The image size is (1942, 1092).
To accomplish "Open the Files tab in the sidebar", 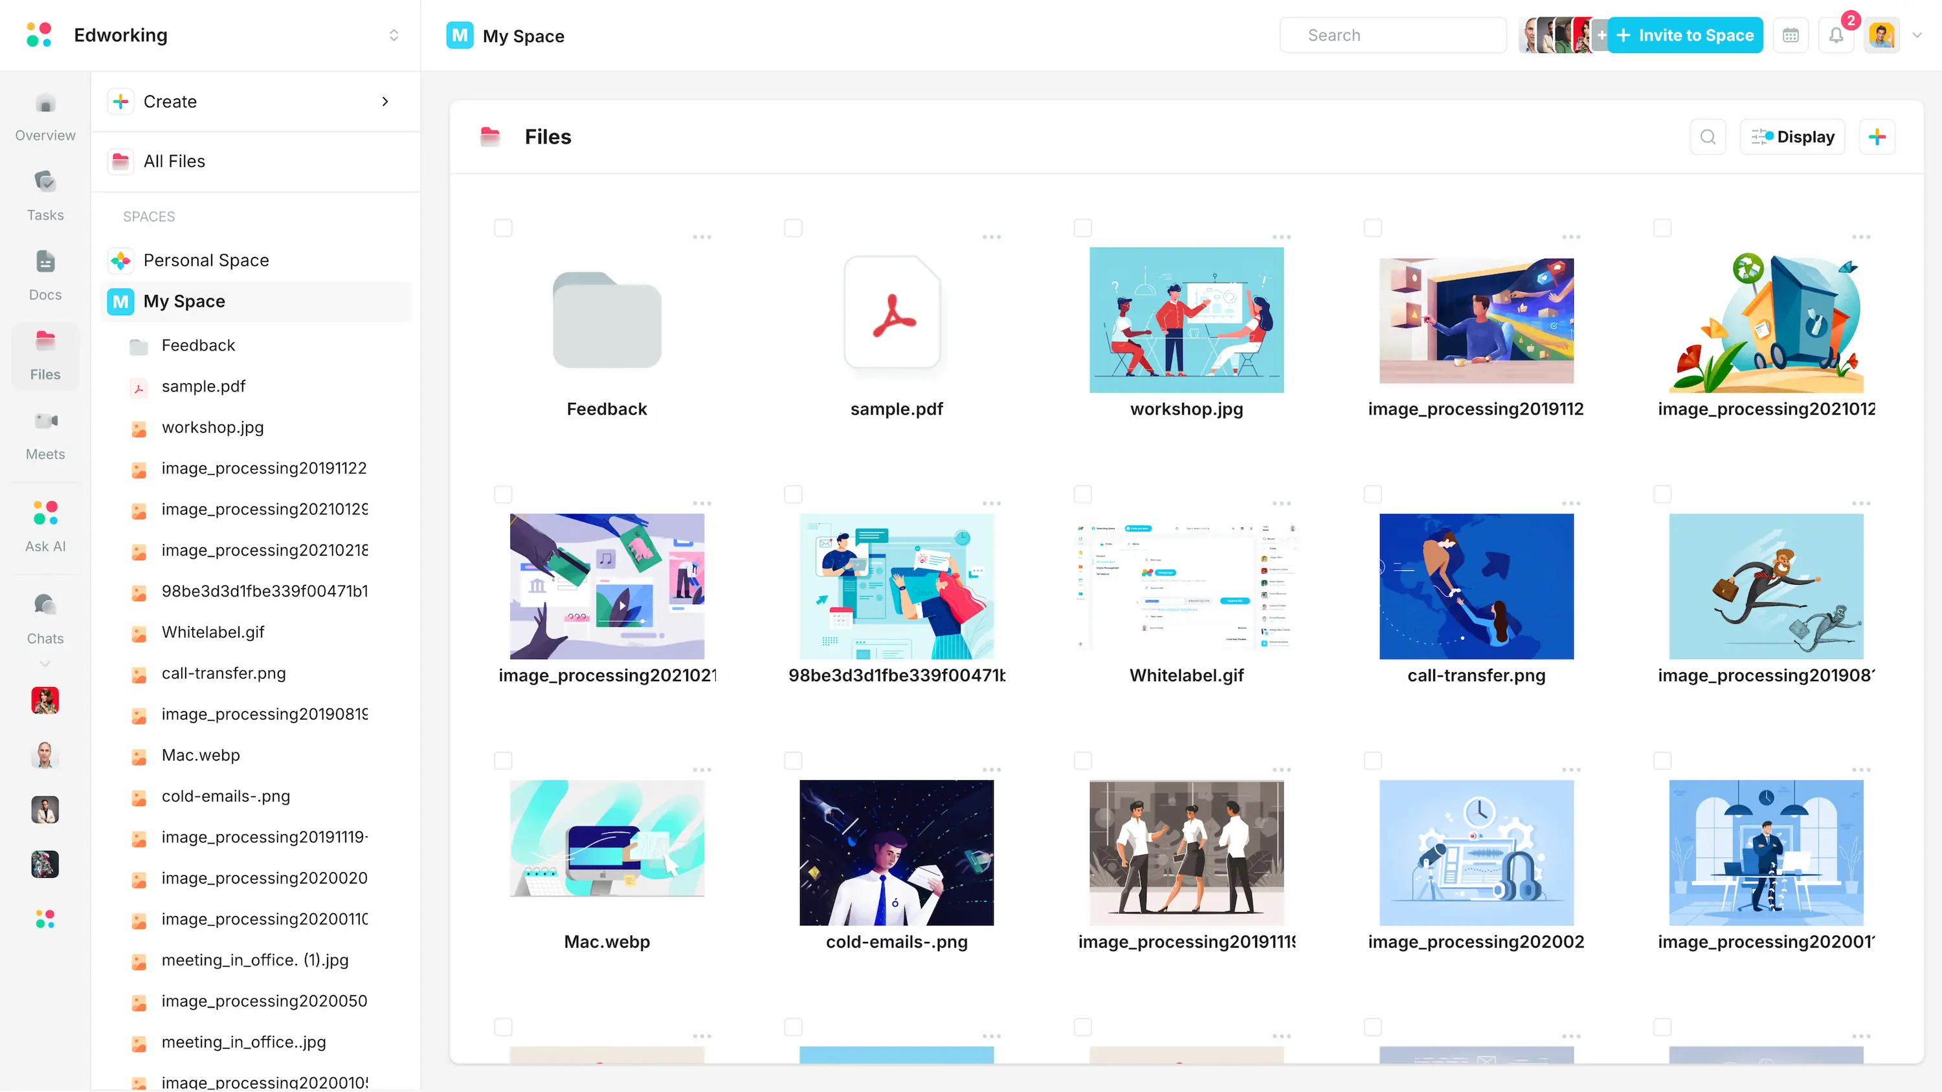I will [45, 355].
